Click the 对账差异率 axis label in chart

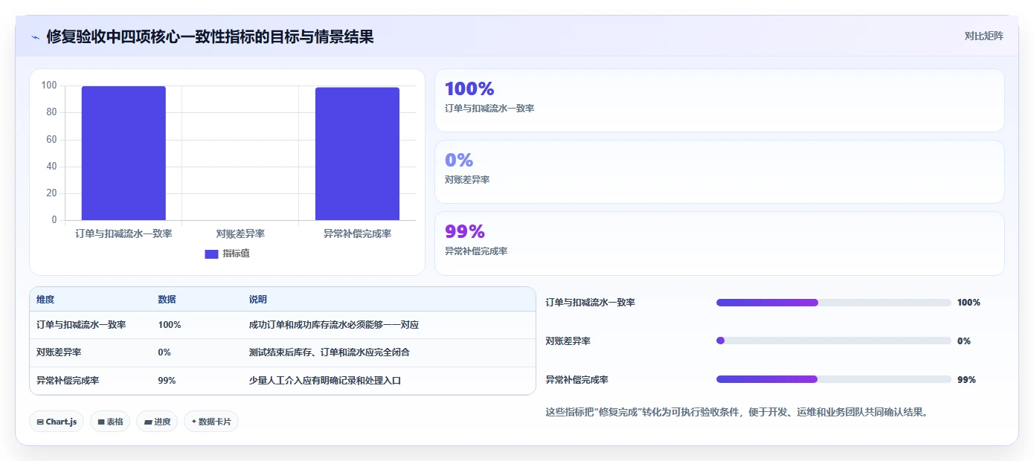pyautogui.click(x=240, y=233)
